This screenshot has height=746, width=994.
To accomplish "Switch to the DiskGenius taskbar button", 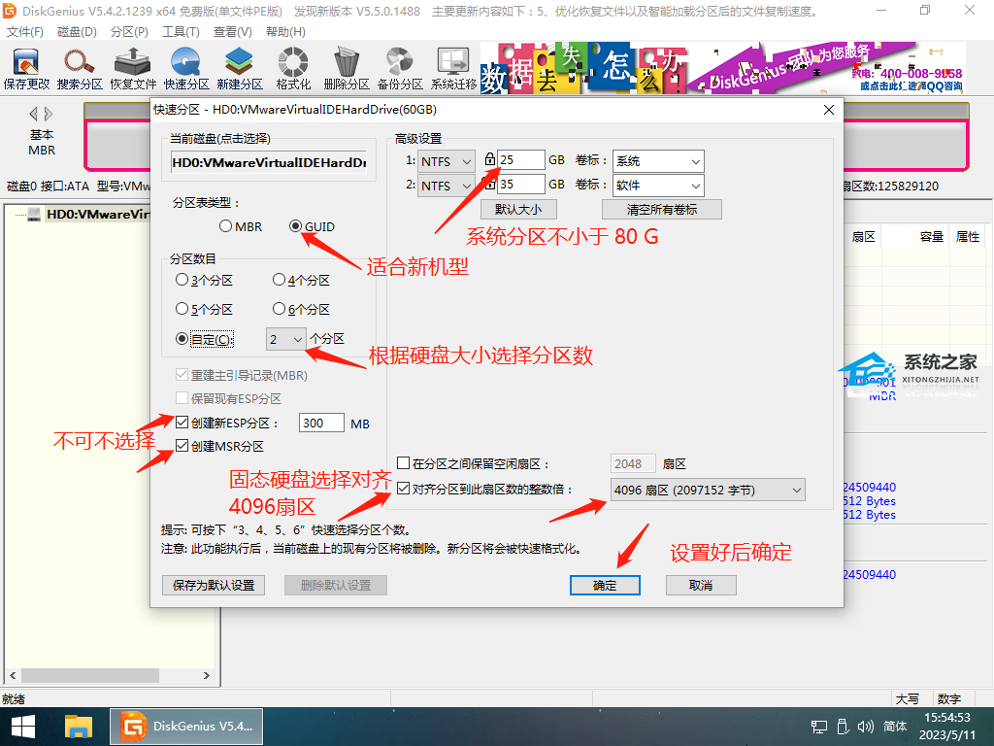I will pos(186,727).
